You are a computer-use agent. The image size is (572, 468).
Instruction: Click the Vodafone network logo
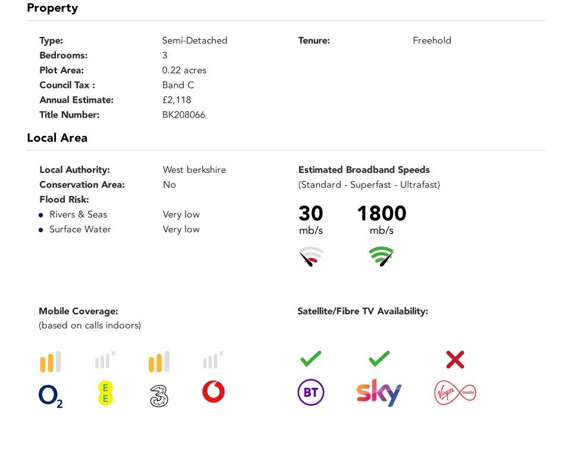[213, 392]
